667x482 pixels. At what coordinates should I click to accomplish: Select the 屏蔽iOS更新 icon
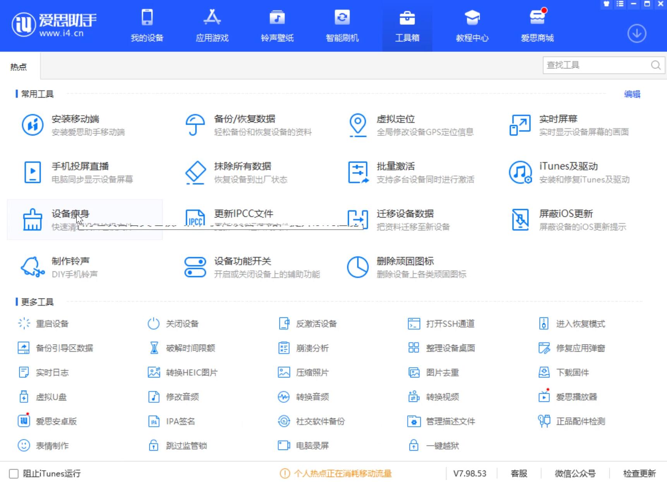(x=520, y=220)
